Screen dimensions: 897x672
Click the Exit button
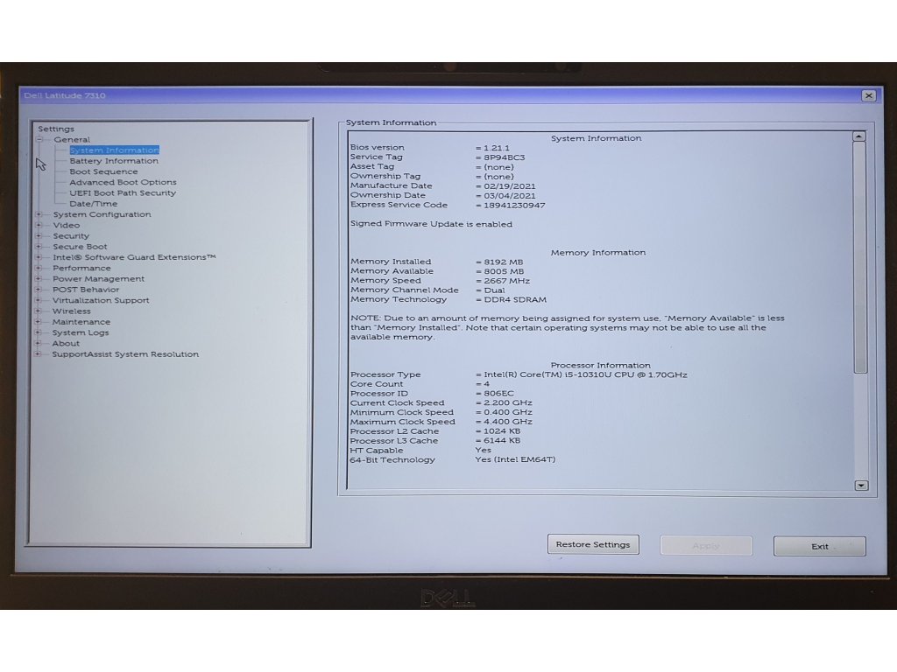pyautogui.click(x=819, y=546)
